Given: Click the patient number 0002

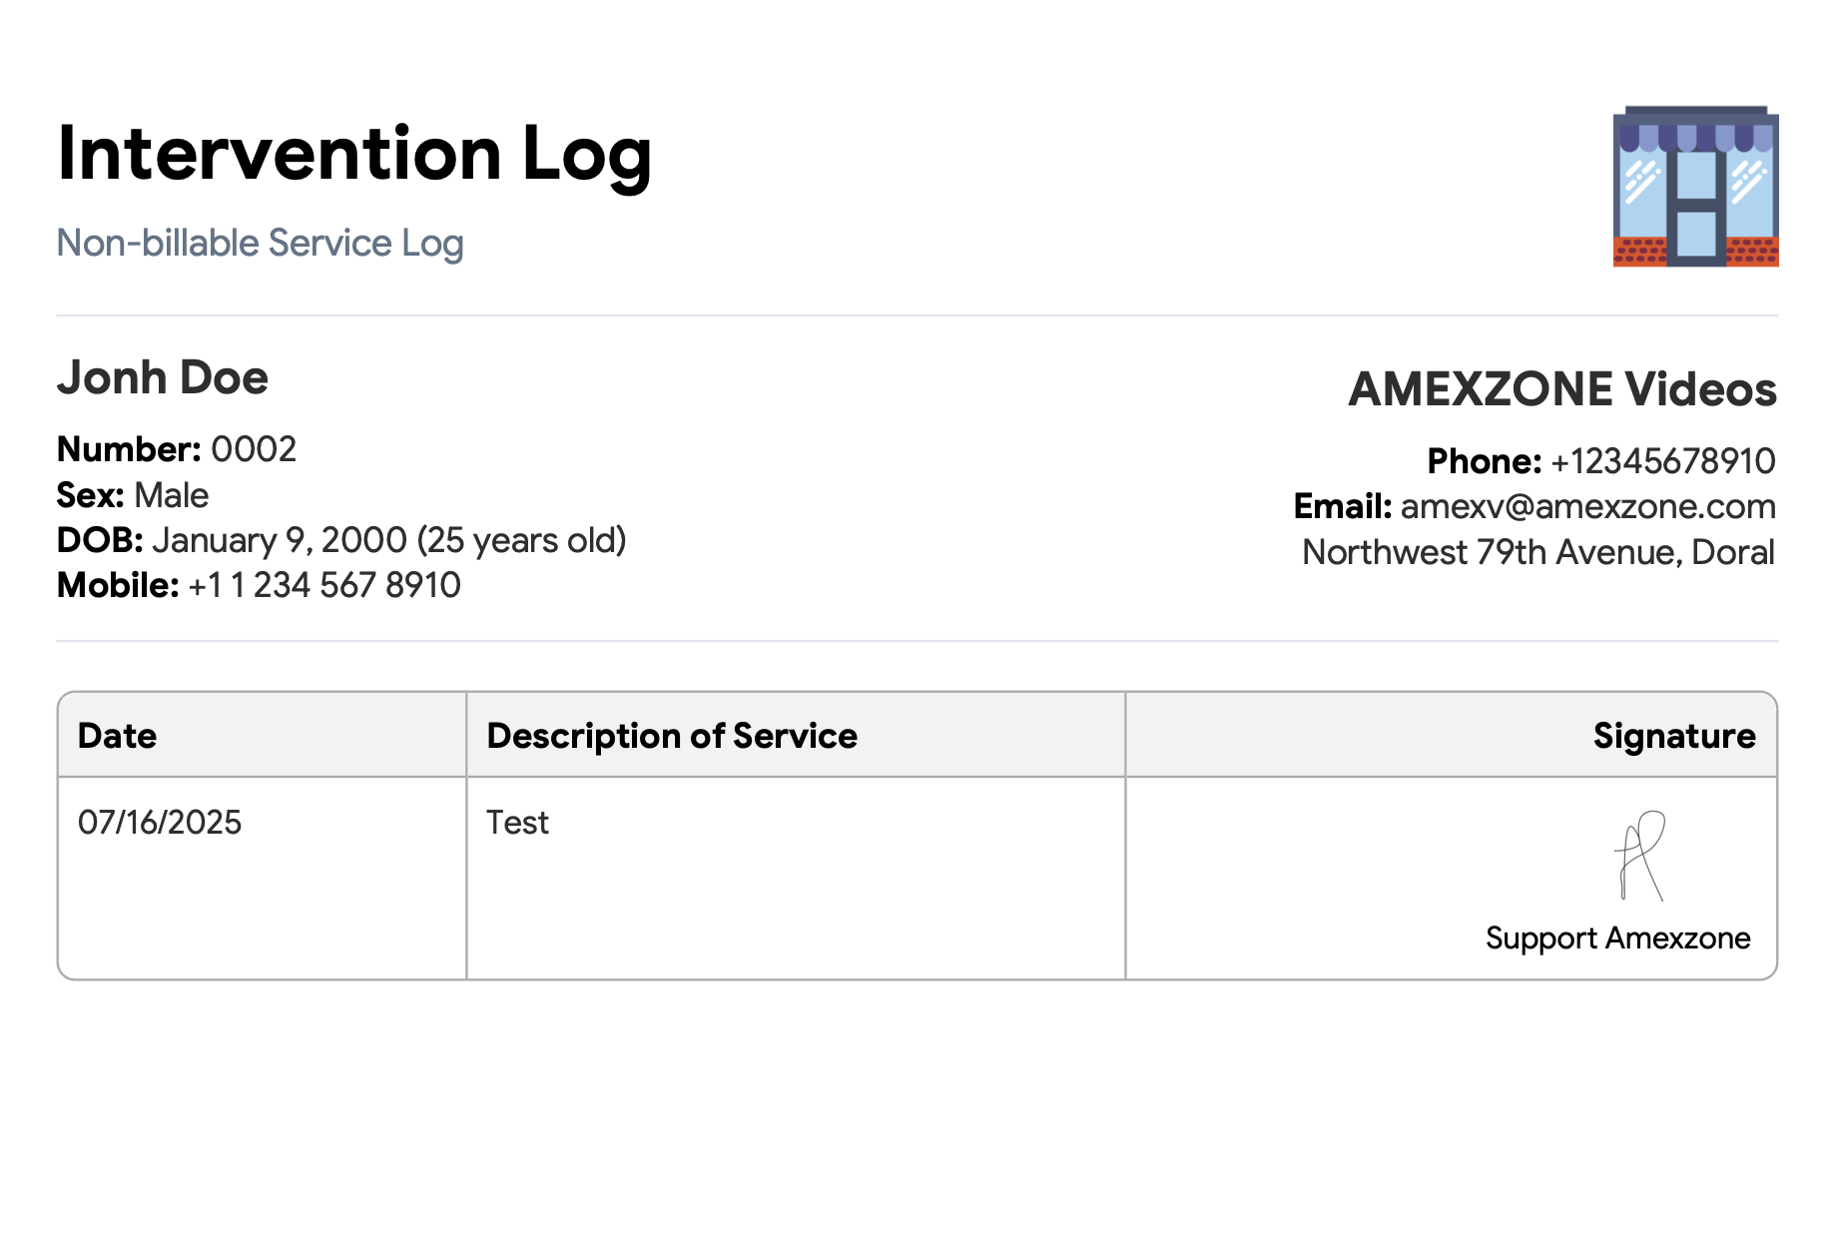Looking at the screenshot, I should [x=254, y=450].
